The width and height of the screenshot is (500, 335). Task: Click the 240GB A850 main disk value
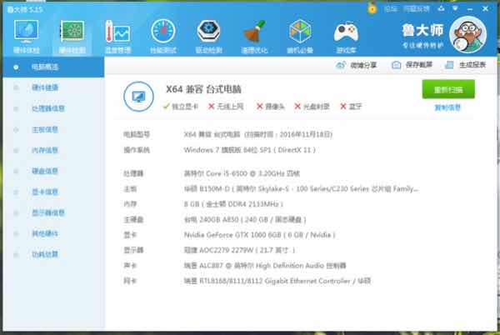pos(245,220)
